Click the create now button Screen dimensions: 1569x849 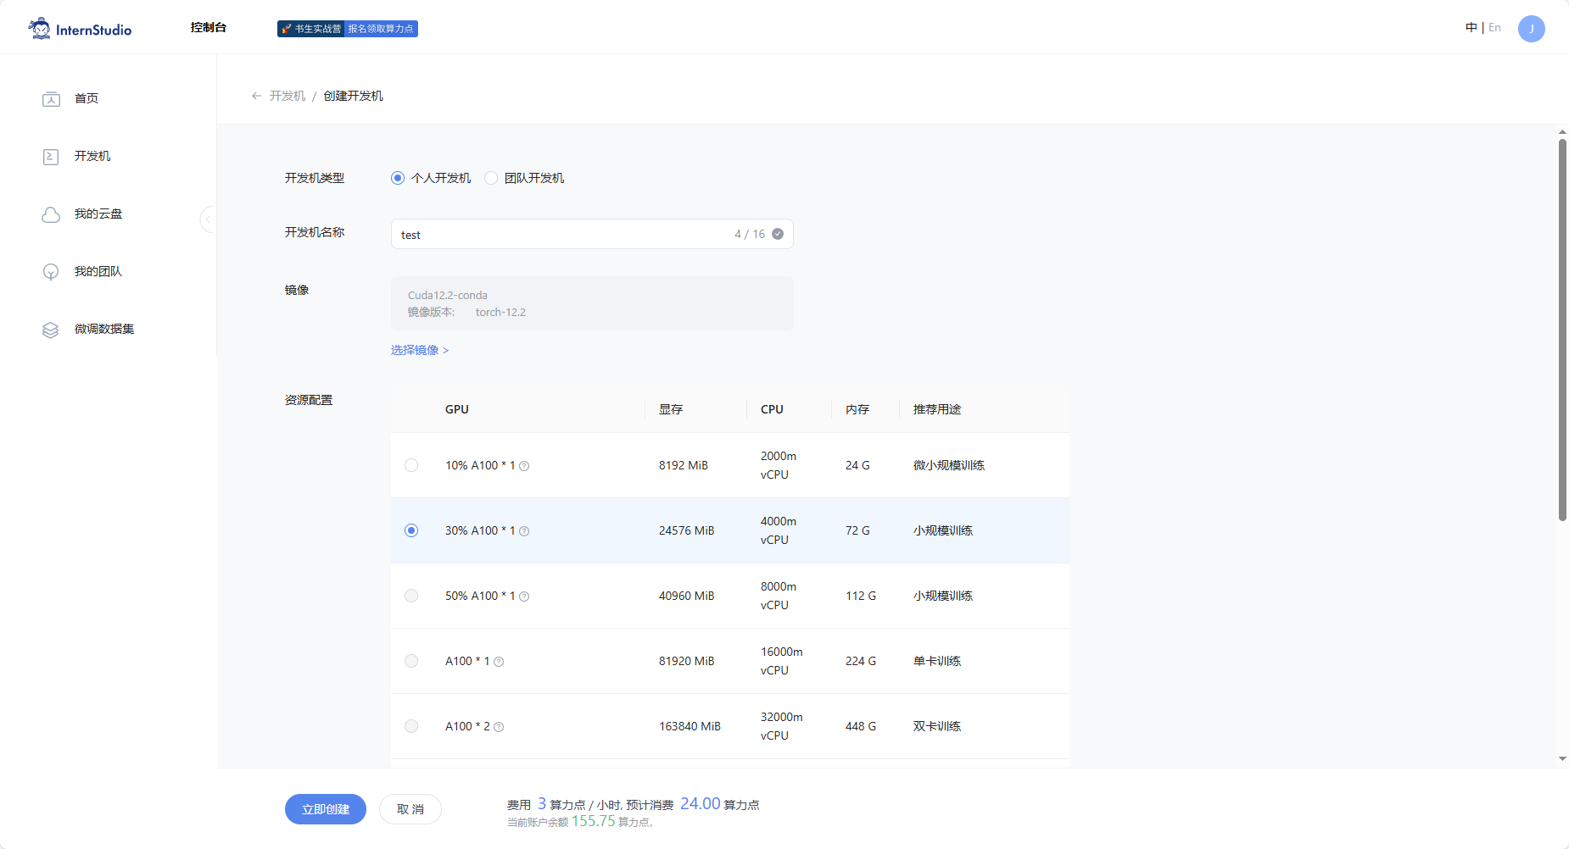coord(326,809)
